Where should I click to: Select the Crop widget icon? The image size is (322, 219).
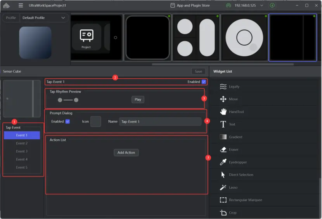[223, 213]
